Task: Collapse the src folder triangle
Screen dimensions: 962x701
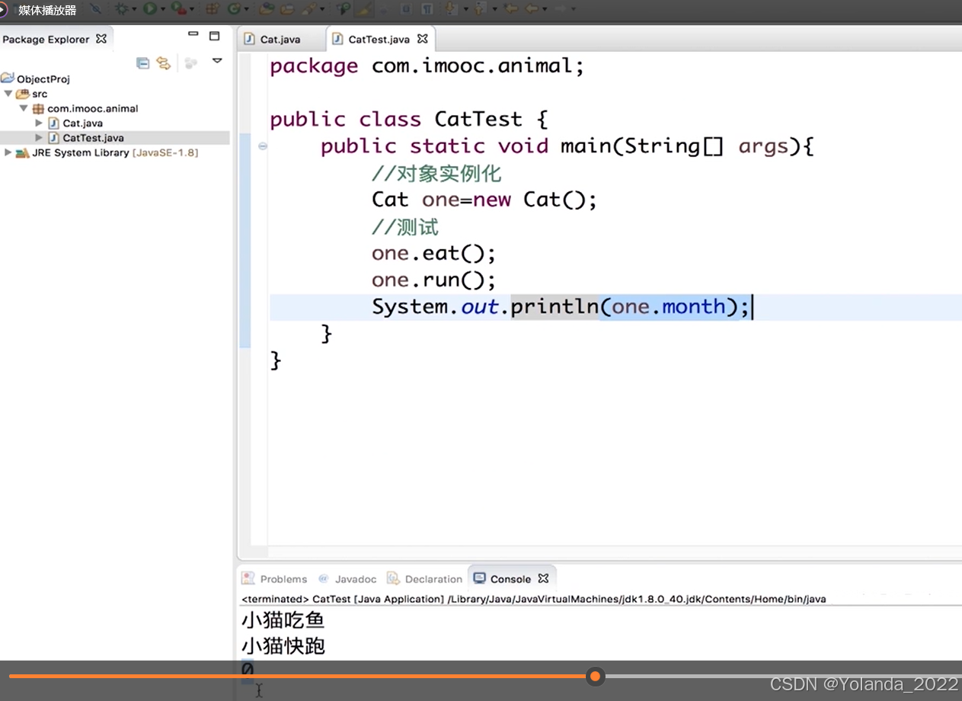Action: point(8,94)
